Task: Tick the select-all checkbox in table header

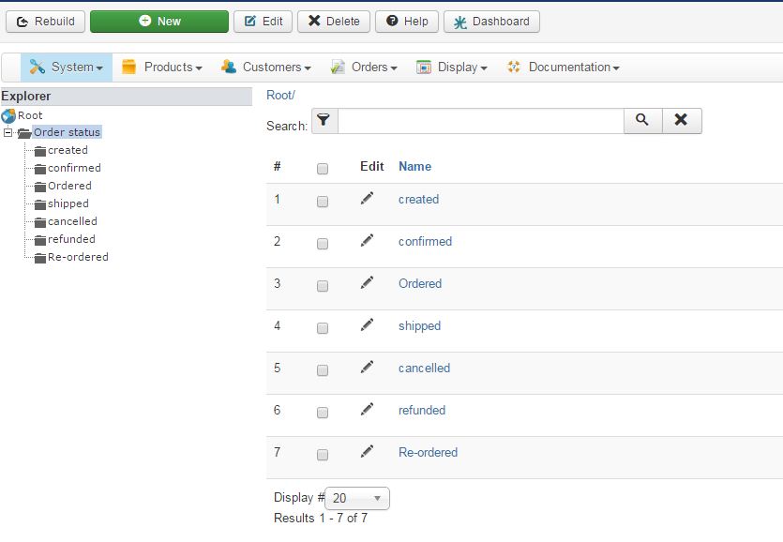Action: [323, 169]
